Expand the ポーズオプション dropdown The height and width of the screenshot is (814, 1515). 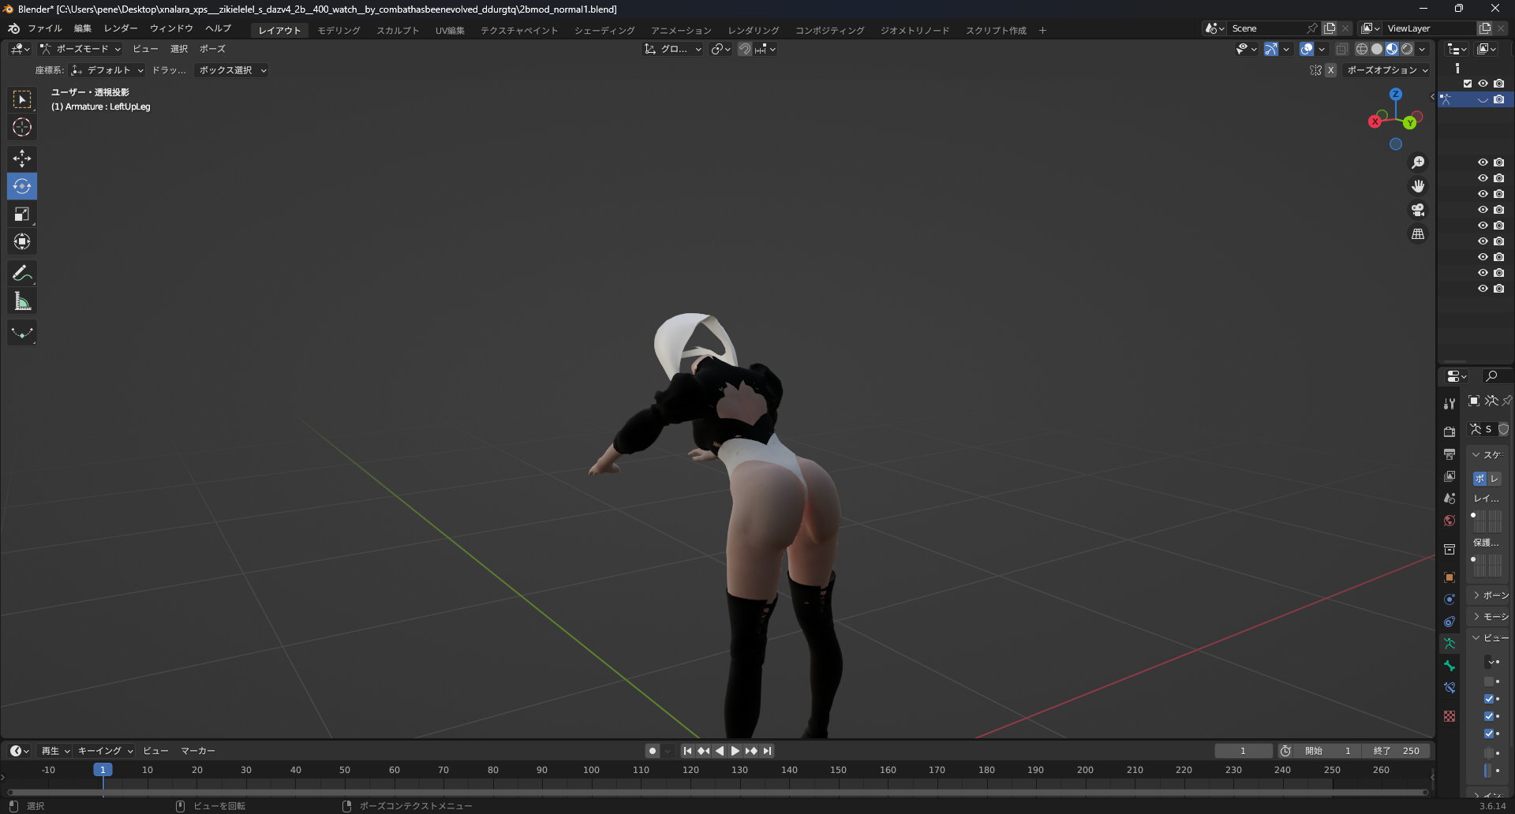point(1387,70)
